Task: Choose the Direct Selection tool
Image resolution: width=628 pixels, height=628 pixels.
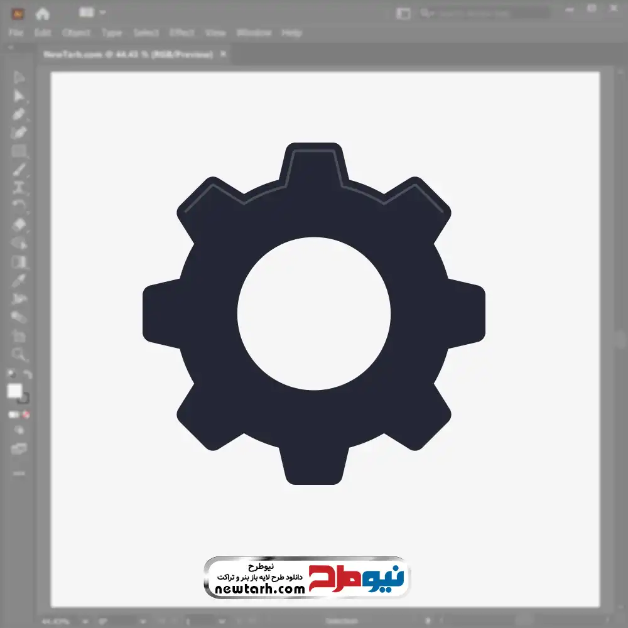Action: [19, 96]
